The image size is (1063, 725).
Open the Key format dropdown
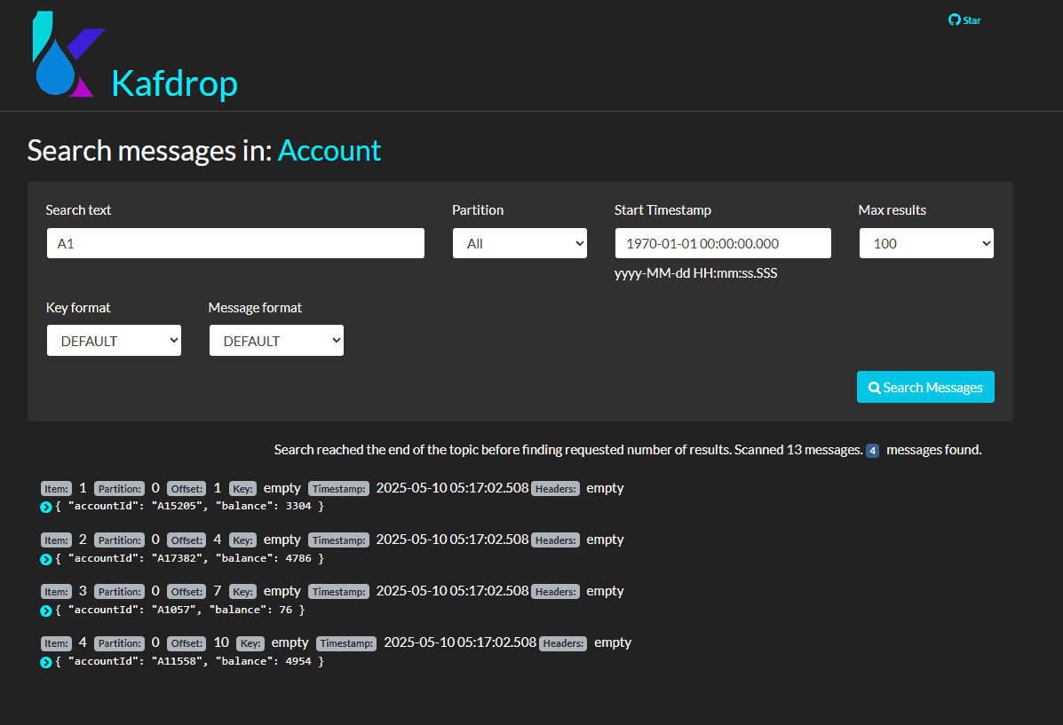pyautogui.click(x=114, y=341)
